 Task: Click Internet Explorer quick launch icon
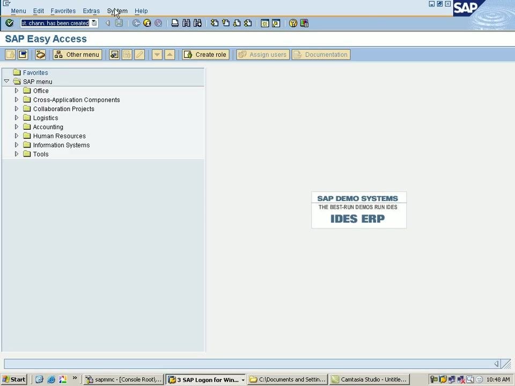(51, 380)
